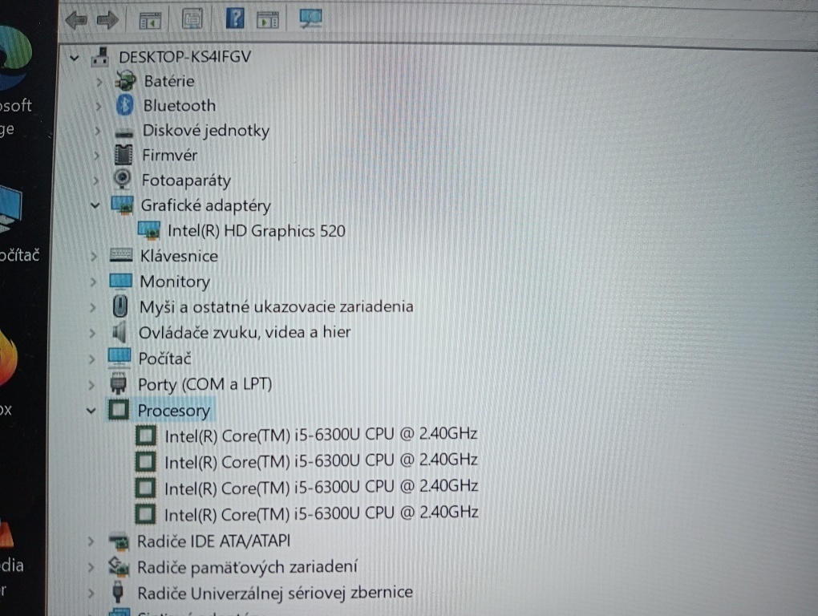
Task: Select the DESKTOP-KS4IFGV root node
Action: [x=184, y=57]
